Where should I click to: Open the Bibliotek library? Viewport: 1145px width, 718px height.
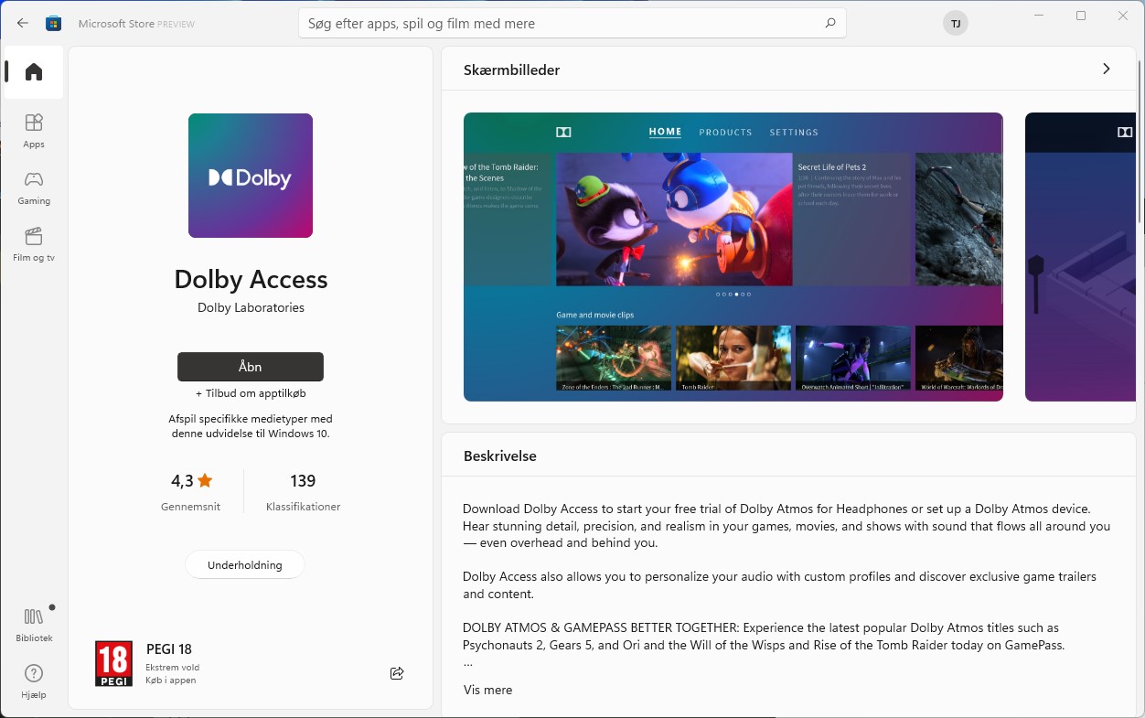coord(34,624)
